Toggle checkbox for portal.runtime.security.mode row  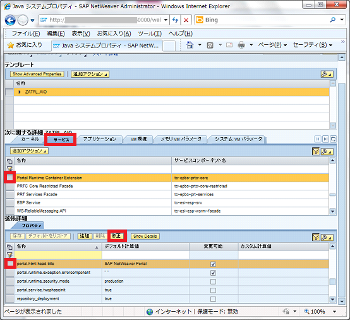click(x=213, y=281)
